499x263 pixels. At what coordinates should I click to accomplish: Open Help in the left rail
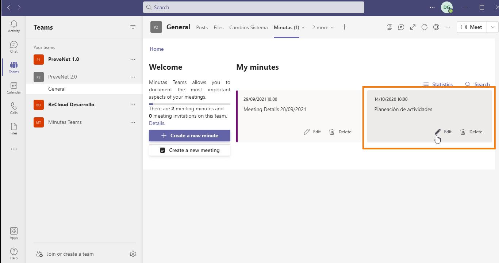click(14, 254)
